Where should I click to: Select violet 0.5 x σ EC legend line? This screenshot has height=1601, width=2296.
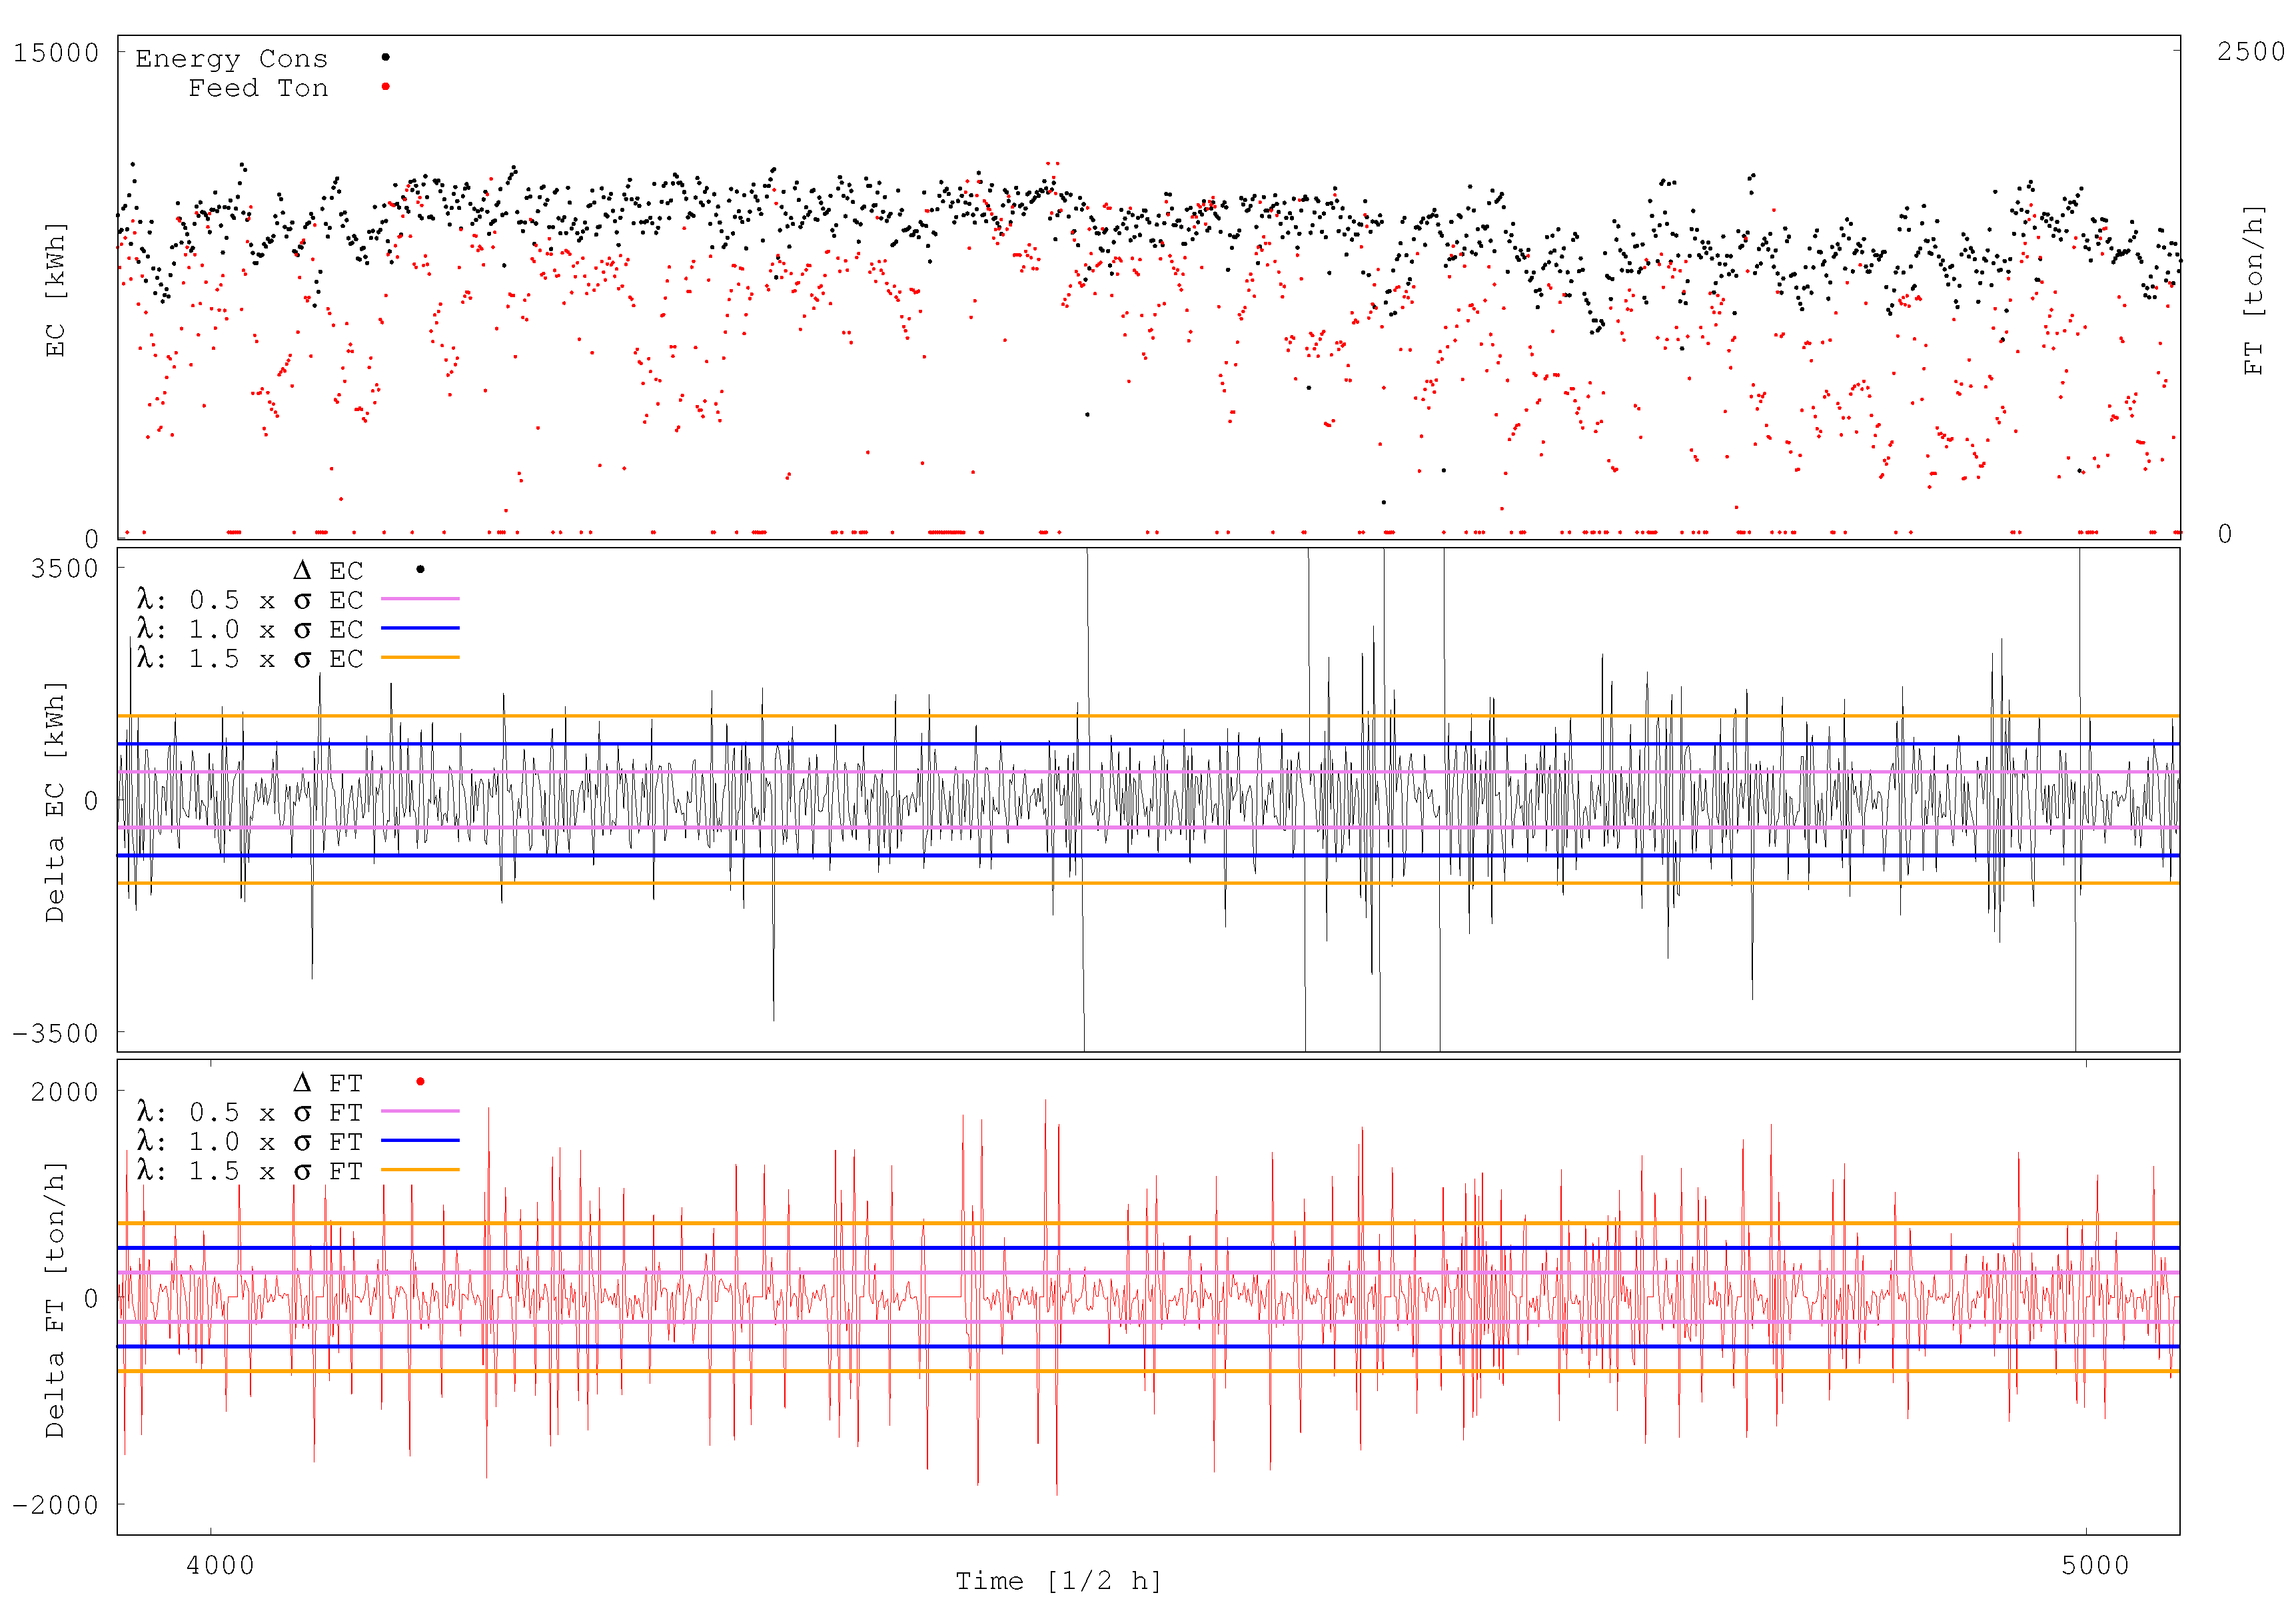click(x=420, y=599)
